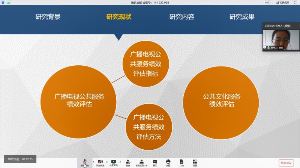Open the 文档 documents icon

pos(181,162)
